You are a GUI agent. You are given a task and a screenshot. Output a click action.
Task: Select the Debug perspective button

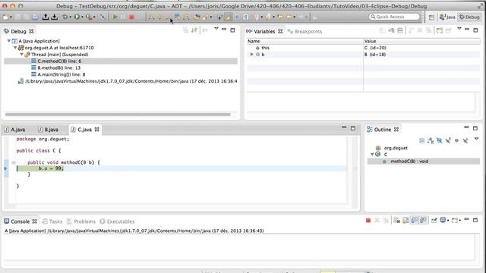pyautogui.click(x=469, y=17)
